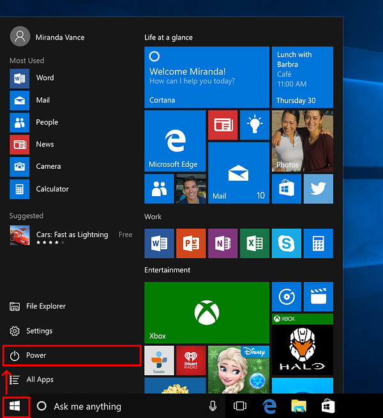Open Settings from the Start menu
Screen dimensions: 383x418
(31, 331)
